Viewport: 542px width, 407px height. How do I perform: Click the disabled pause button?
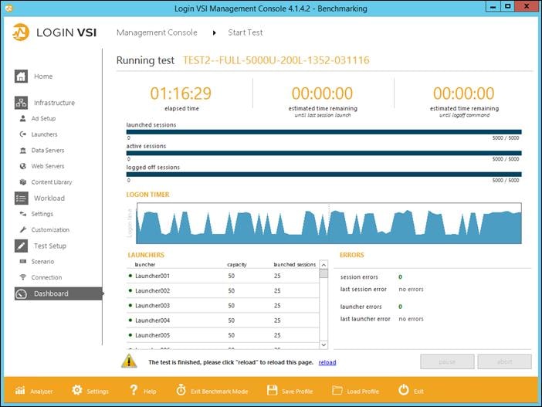(x=447, y=361)
